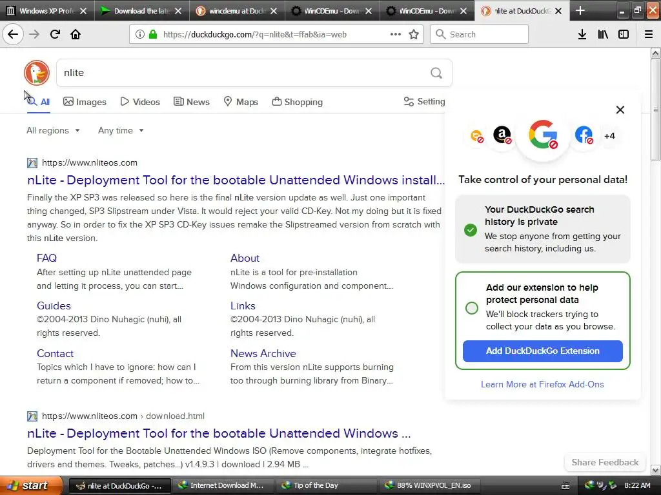
Task: Bookmark this page with star icon
Action: point(414,34)
